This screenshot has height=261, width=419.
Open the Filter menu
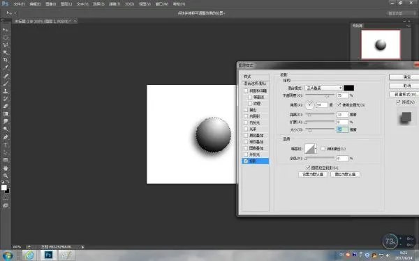tap(115, 4)
